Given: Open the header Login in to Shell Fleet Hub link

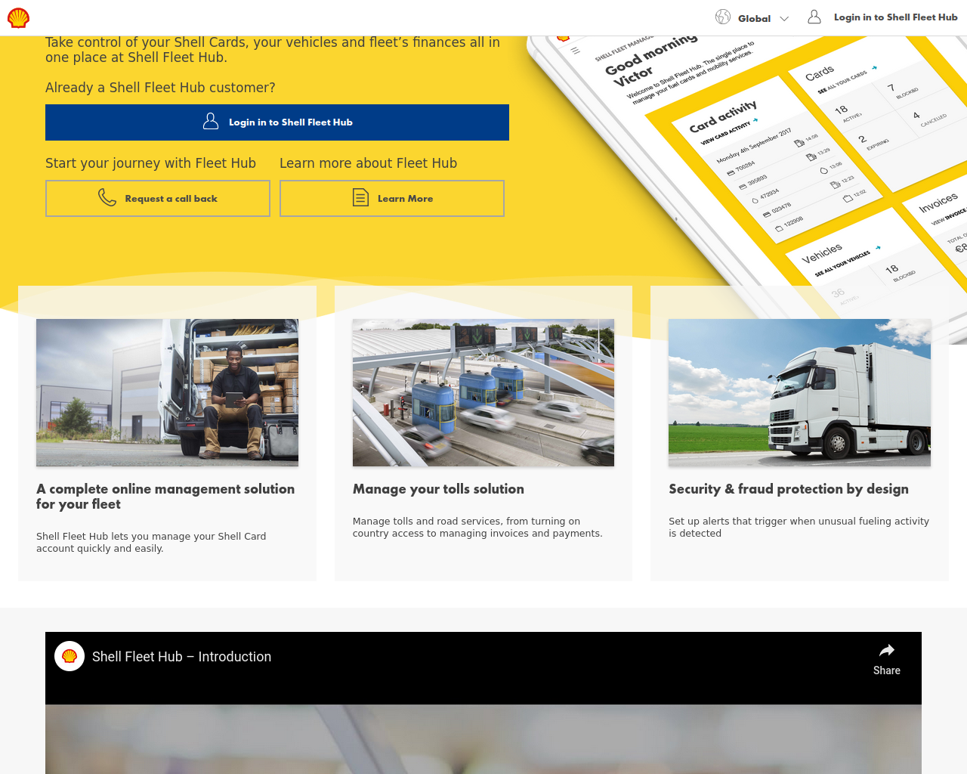Looking at the screenshot, I should [x=895, y=17].
